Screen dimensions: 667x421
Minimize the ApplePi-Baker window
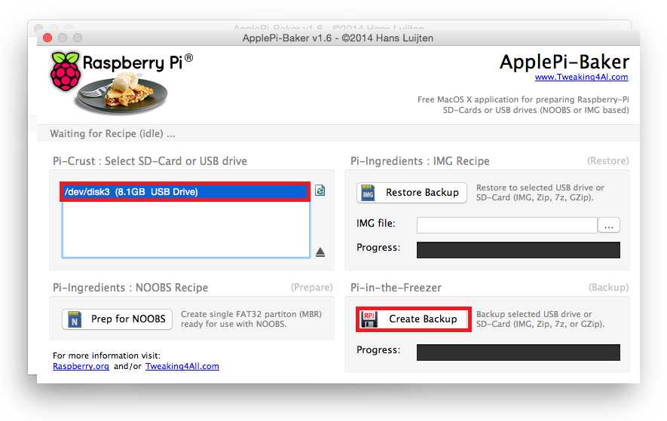[x=63, y=38]
